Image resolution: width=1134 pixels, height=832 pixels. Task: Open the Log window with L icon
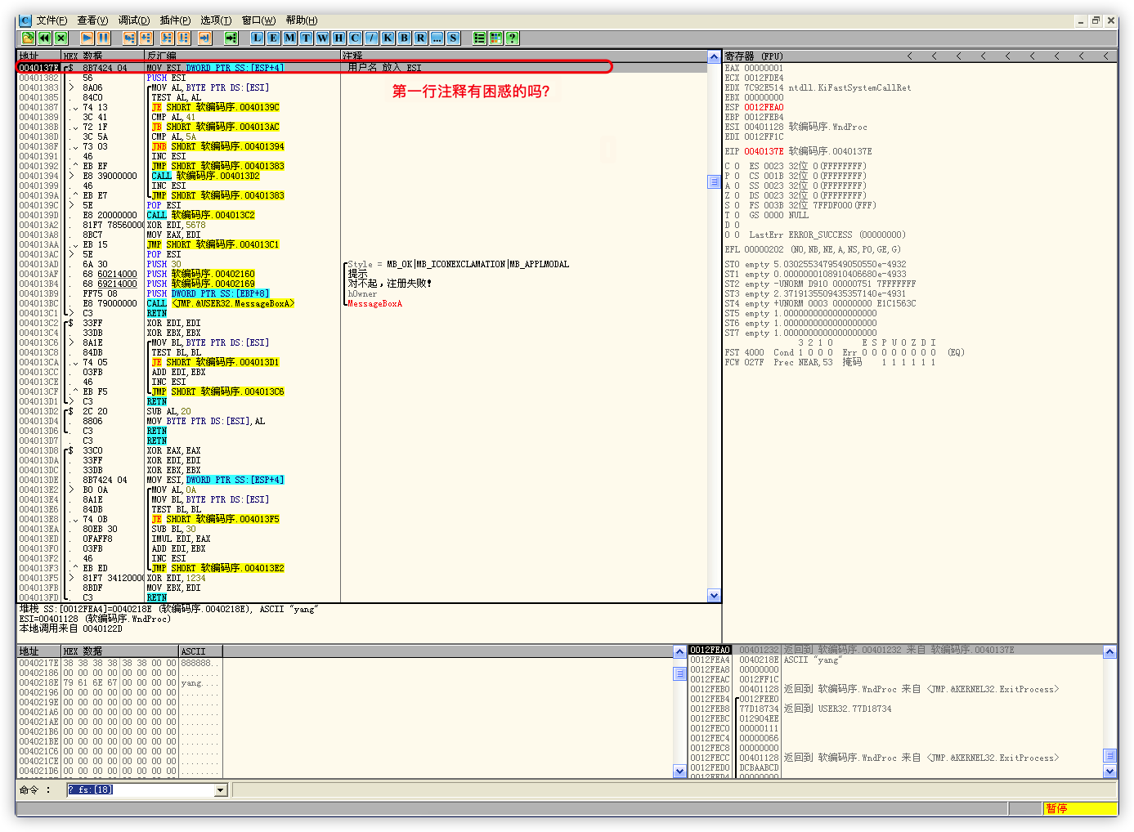(x=257, y=38)
